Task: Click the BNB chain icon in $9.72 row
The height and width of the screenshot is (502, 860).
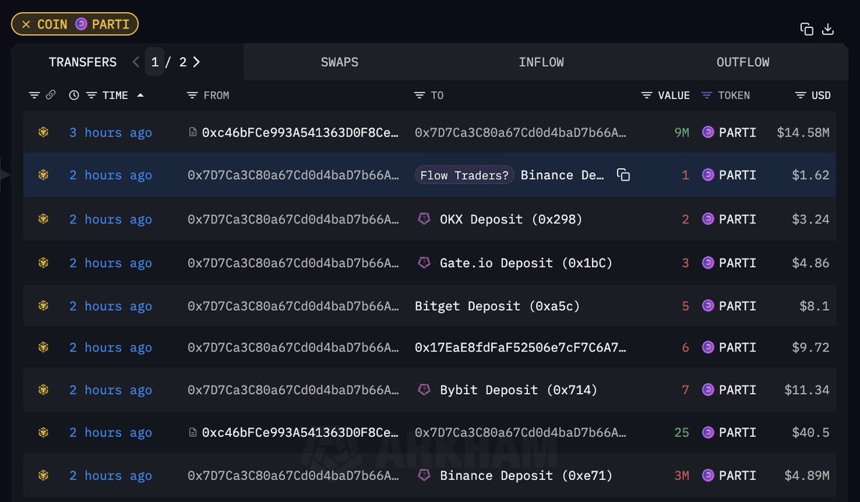Action: pyautogui.click(x=44, y=347)
